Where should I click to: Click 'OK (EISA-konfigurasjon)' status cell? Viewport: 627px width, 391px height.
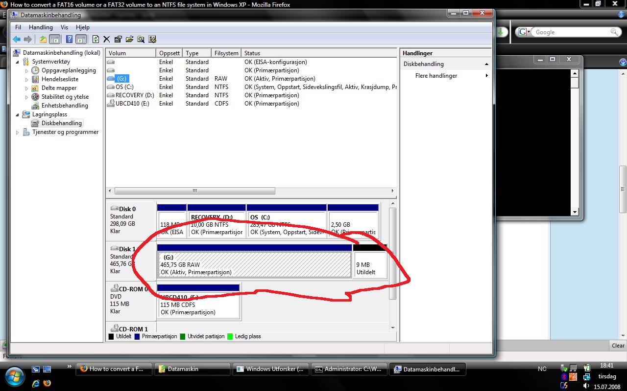tap(276, 62)
